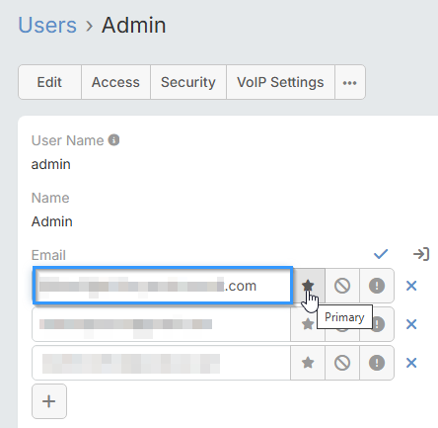Image resolution: width=438 pixels, height=428 pixels.
Task: Add another email with plus button
Action: 49,401
